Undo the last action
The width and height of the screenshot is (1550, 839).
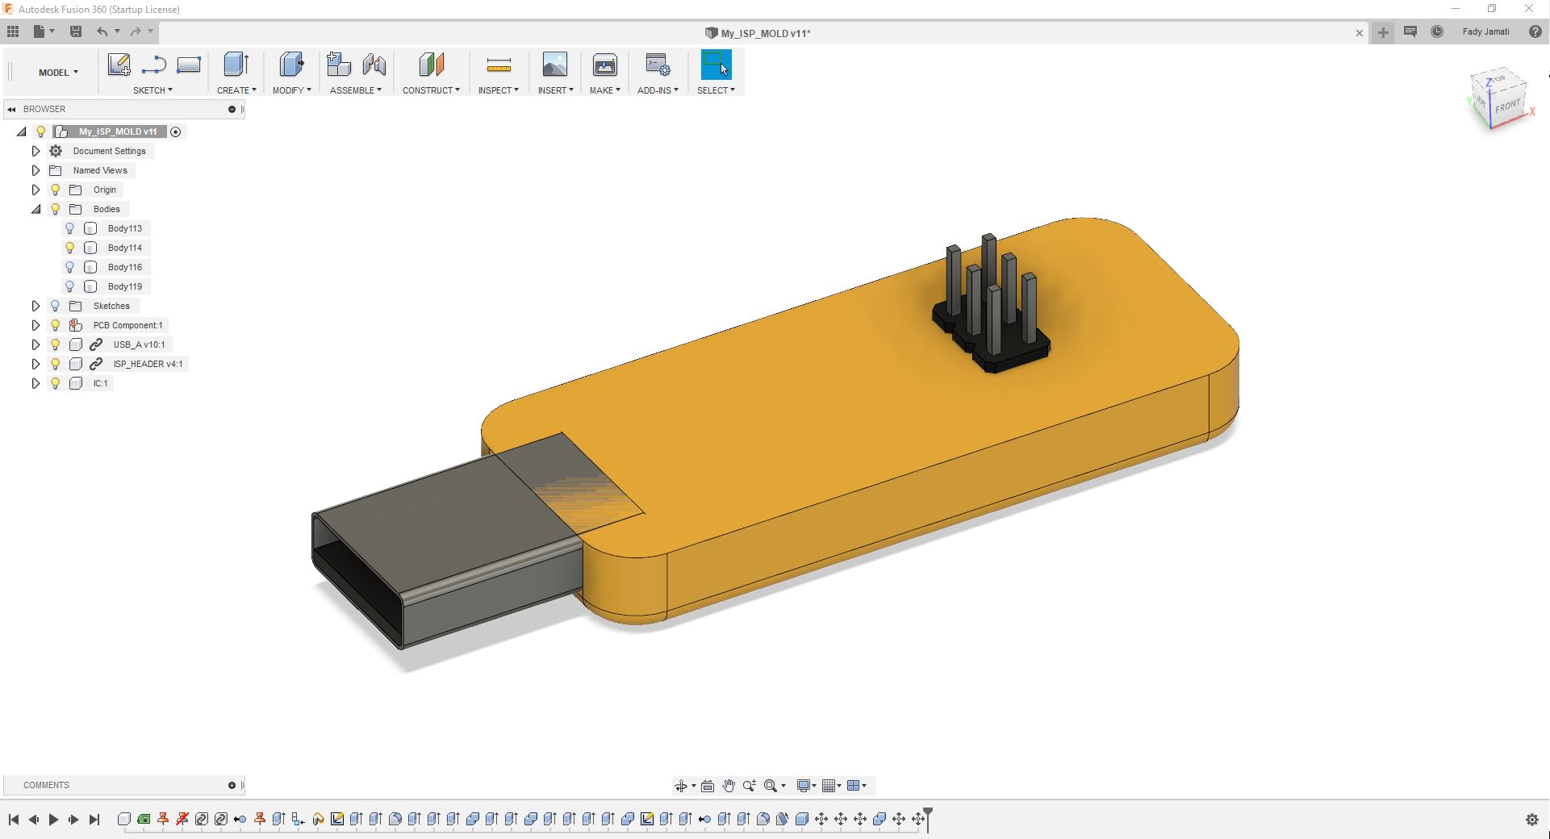[x=102, y=31]
